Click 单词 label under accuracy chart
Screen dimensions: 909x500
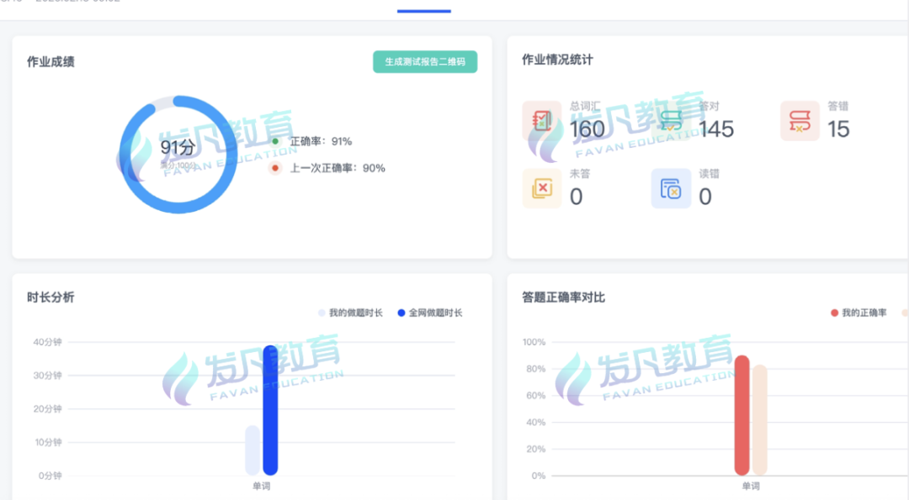point(751,486)
